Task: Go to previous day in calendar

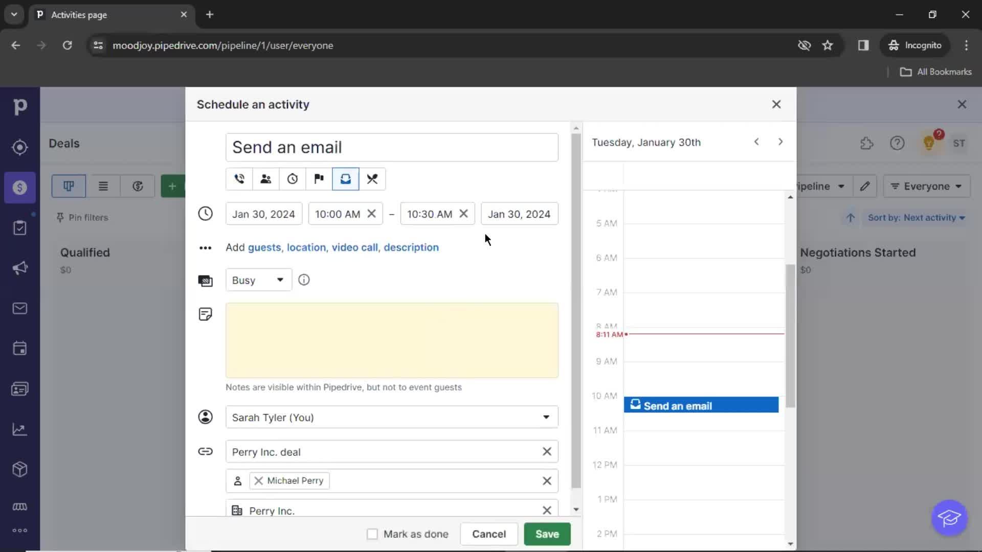Action: tap(756, 142)
